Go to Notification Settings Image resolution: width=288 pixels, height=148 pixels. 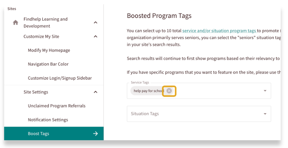point(48,120)
